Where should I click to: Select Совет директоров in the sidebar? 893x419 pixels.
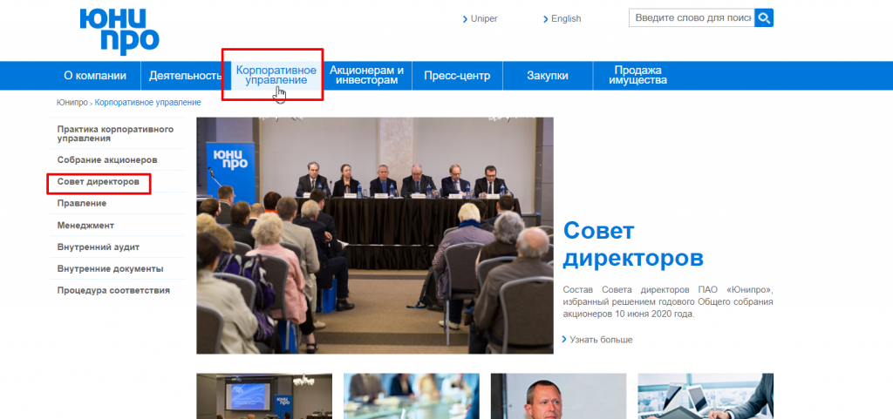click(x=98, y=182)
